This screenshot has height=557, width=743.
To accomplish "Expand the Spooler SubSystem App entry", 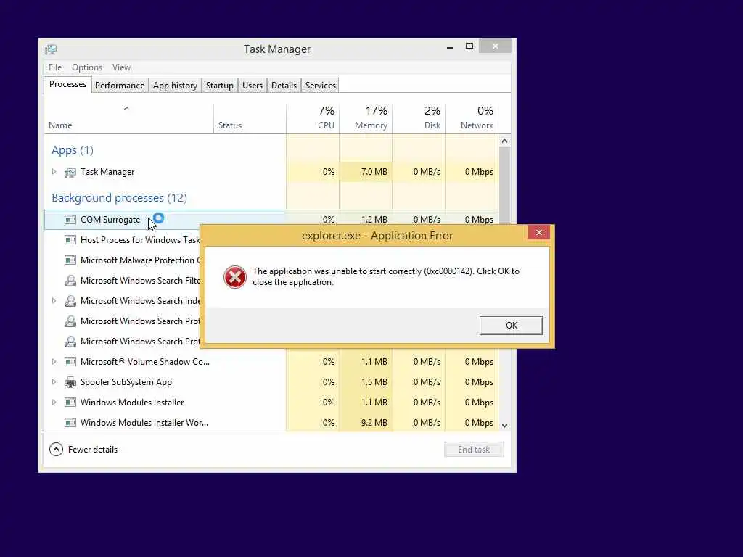I will tap(54, 381).
